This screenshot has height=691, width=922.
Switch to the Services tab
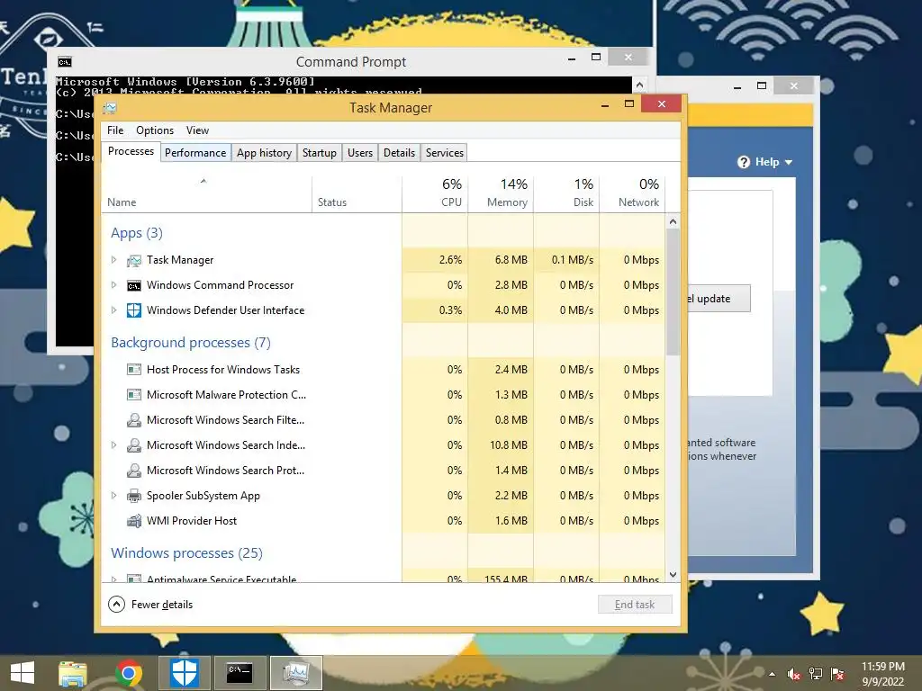445,153
